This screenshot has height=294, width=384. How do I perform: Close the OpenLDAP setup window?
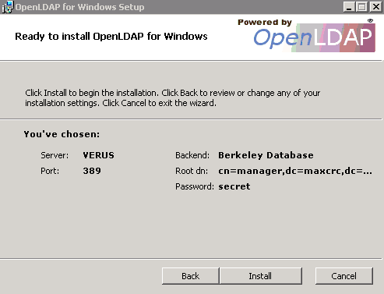pyautogui.click(x=375, y=7)
